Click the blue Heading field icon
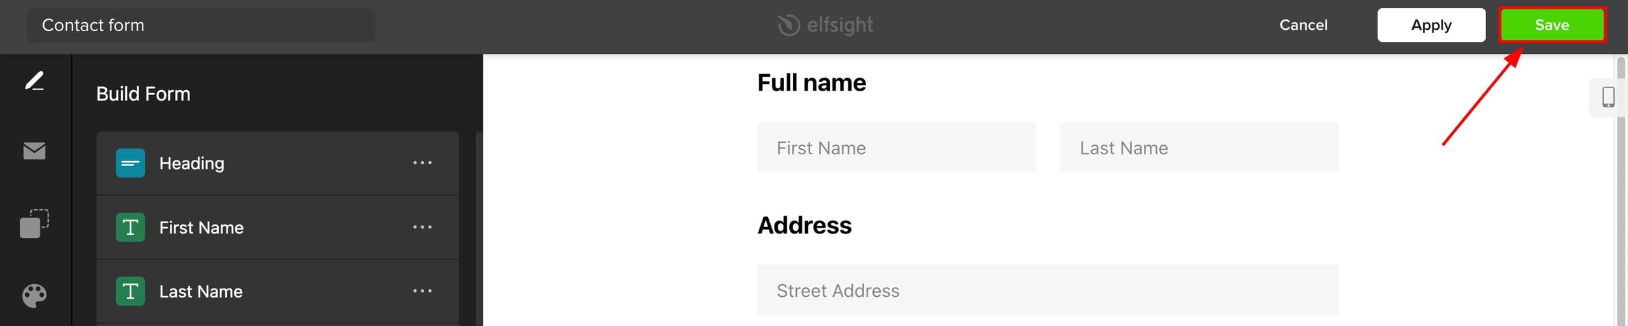Screen dimensions: 1628x326 coord(130,163)
